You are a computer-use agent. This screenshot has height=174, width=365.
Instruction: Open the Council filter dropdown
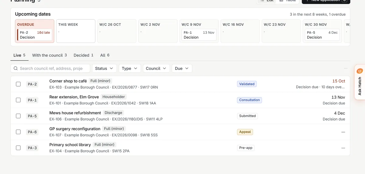pos(156,68)
